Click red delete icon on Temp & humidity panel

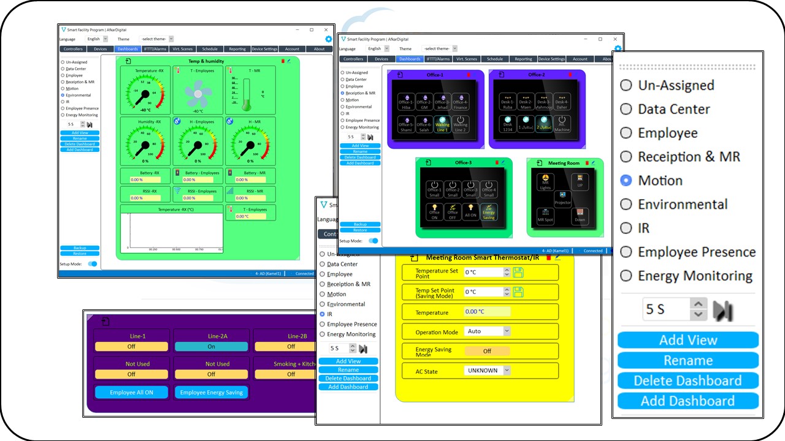click(x=283, y=61)
